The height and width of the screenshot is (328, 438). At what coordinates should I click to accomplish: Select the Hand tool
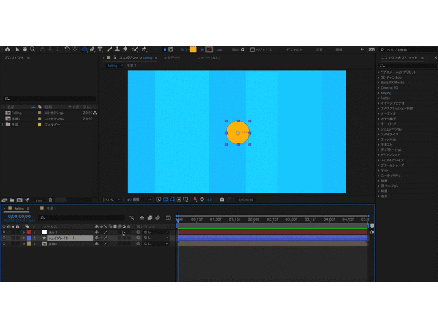tap(25, 49)
